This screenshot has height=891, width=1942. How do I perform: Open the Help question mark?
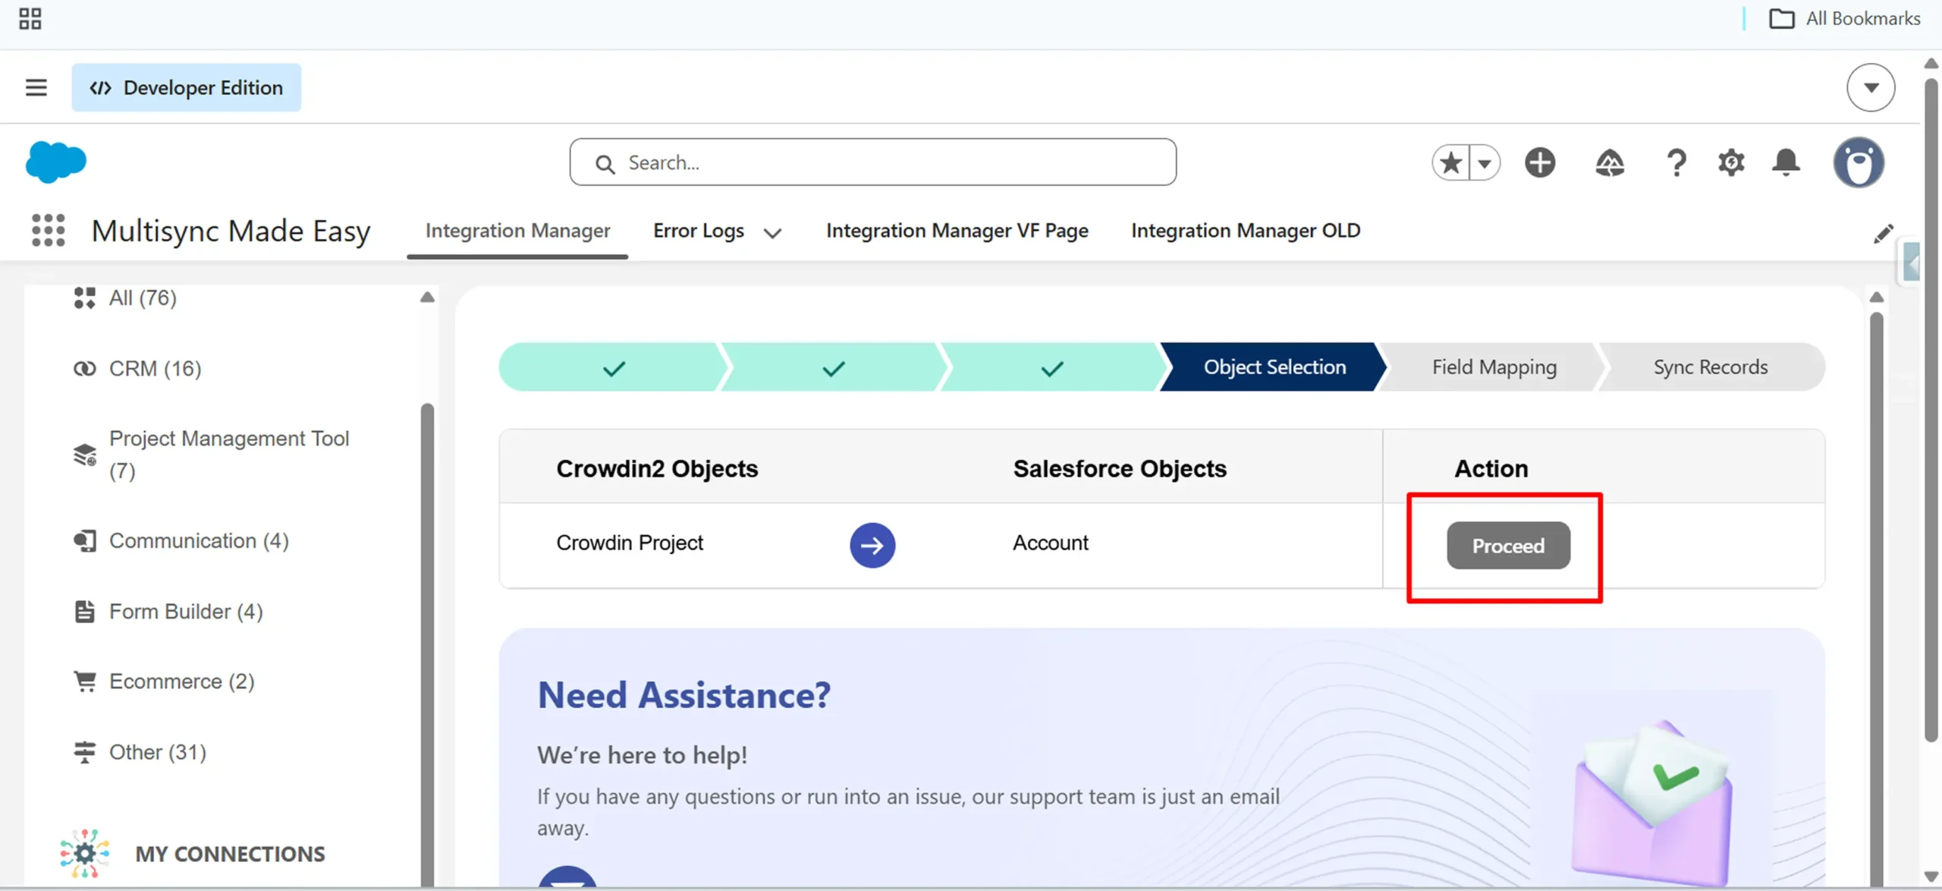point(1676,162)
